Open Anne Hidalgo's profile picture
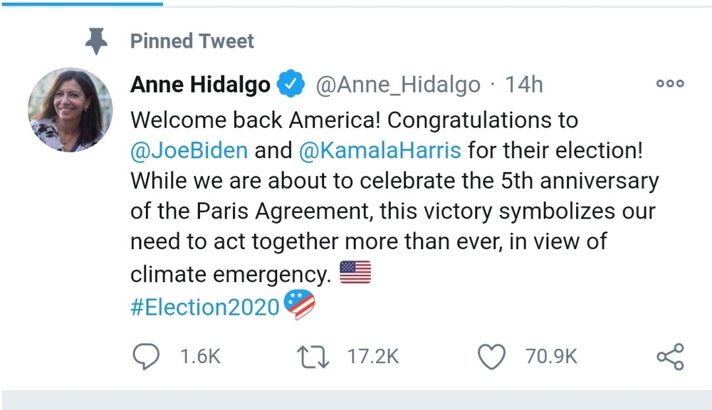The image size is (712, 410). (70, 110)
